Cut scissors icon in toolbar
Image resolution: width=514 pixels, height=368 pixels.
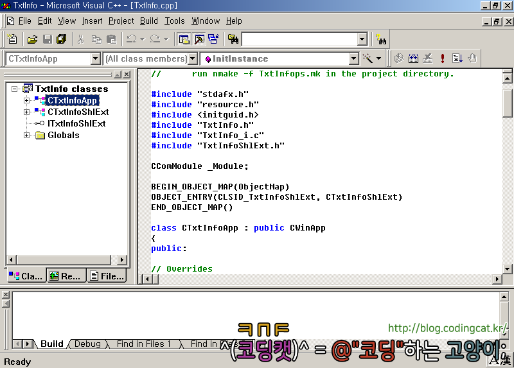[x=81, y=39]
